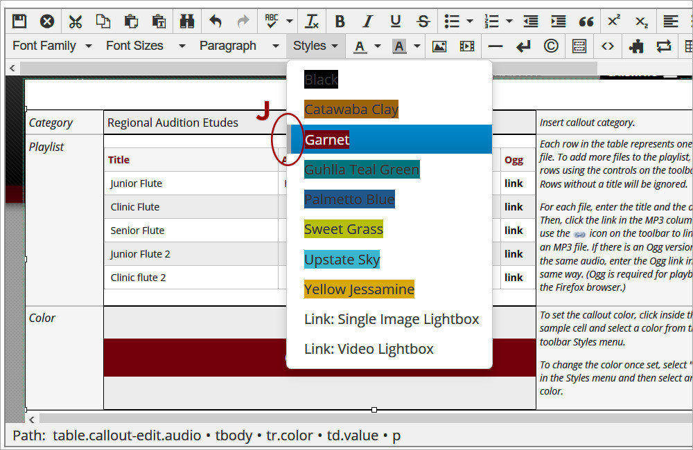Toggle Strikethrough formatting
Screen dimensions: 693x450
(x=423, y=21)
